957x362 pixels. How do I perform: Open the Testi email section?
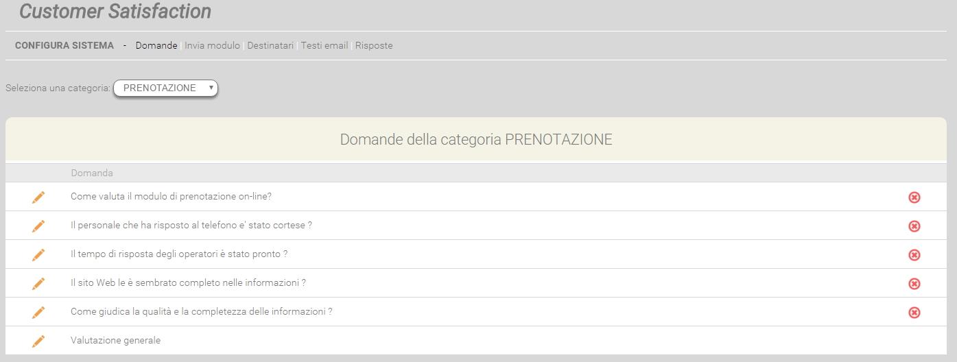[324, 45]
